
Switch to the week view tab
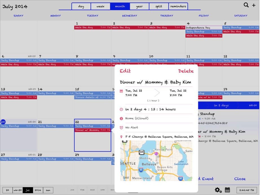(100, 6)
